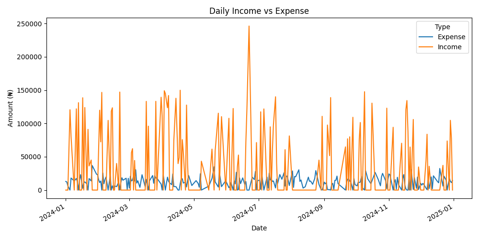Click the highest income peak near 250000
479x239 pixels.
click(249, 26)
